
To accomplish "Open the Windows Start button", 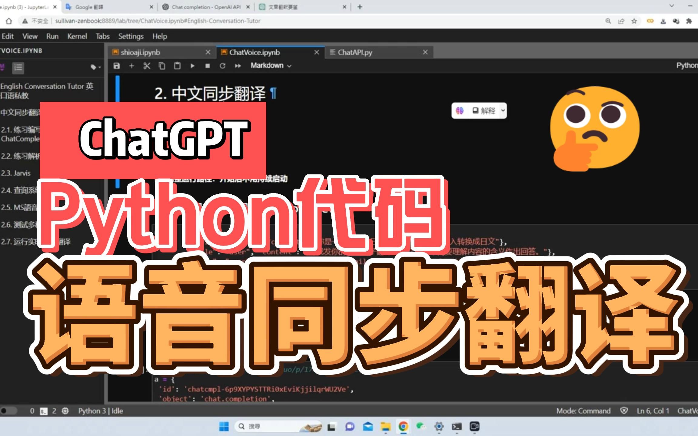I will [x=224, y=426].
